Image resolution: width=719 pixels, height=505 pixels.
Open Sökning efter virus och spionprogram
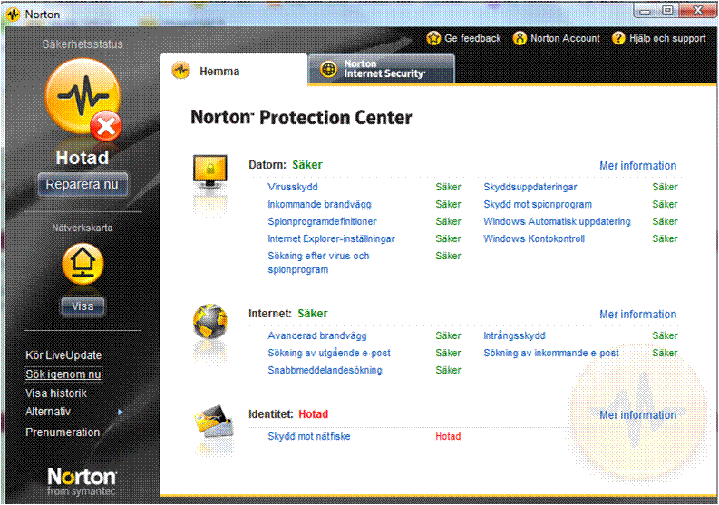coord(318,262)
